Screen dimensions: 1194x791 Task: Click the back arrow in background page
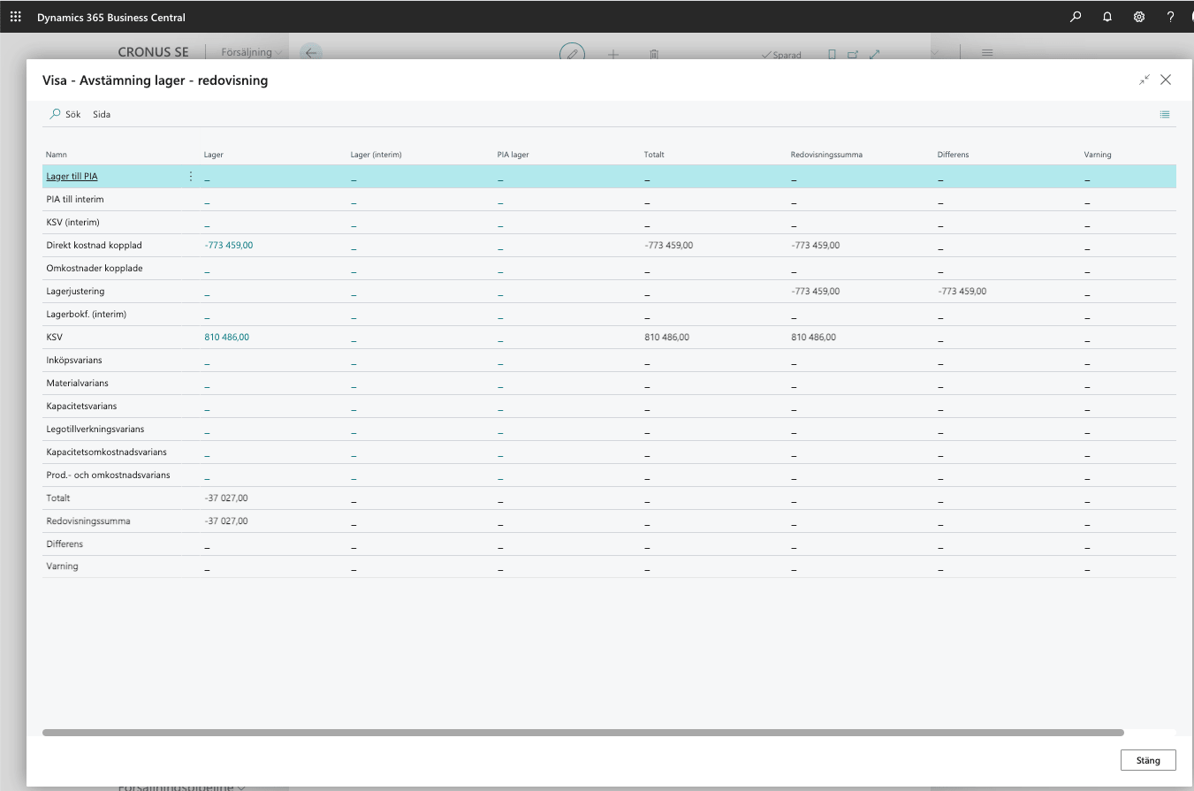[310, 52]
